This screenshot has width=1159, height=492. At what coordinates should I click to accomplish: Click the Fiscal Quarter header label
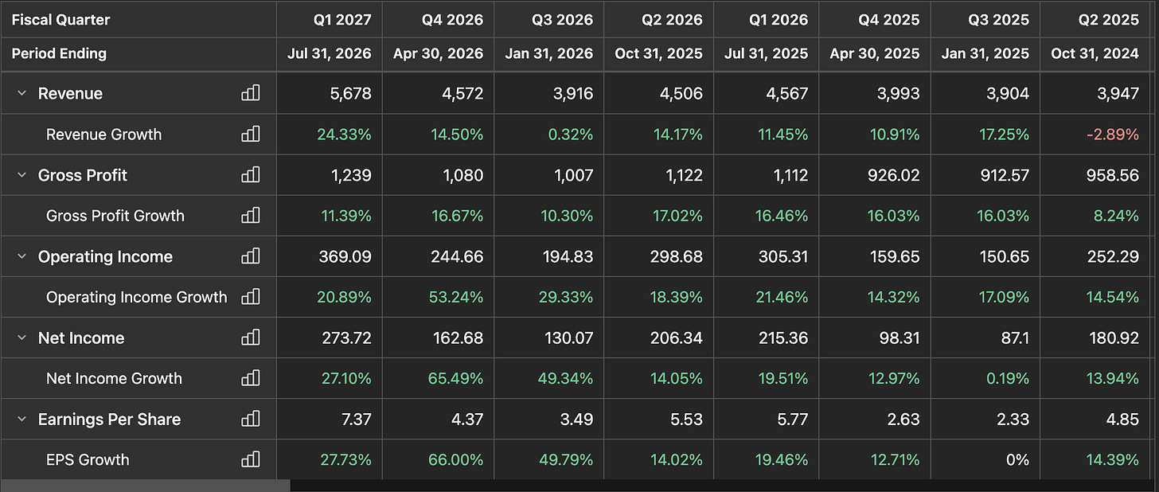point(60,20)
